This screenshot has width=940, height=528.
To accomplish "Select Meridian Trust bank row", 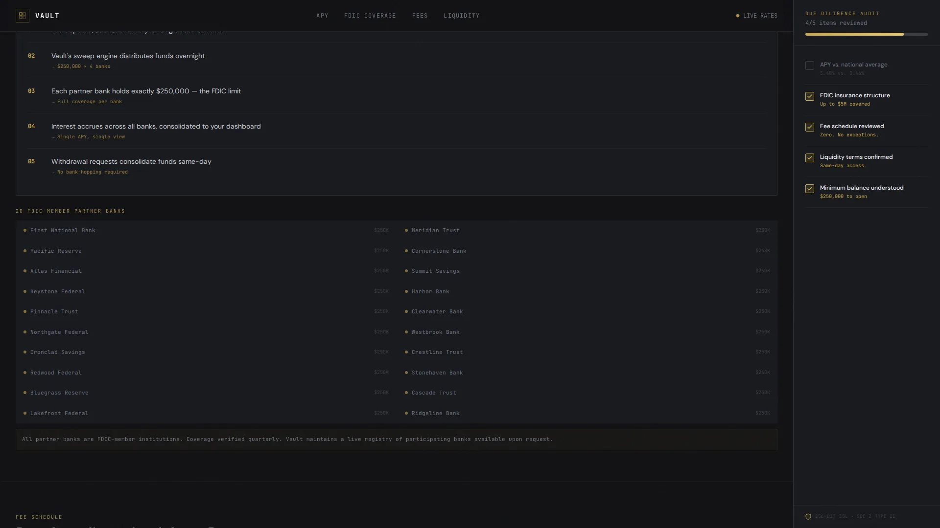I will tap(587, 230).
